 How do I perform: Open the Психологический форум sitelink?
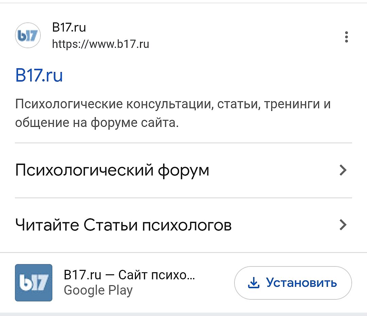click(x=112, y=170)
